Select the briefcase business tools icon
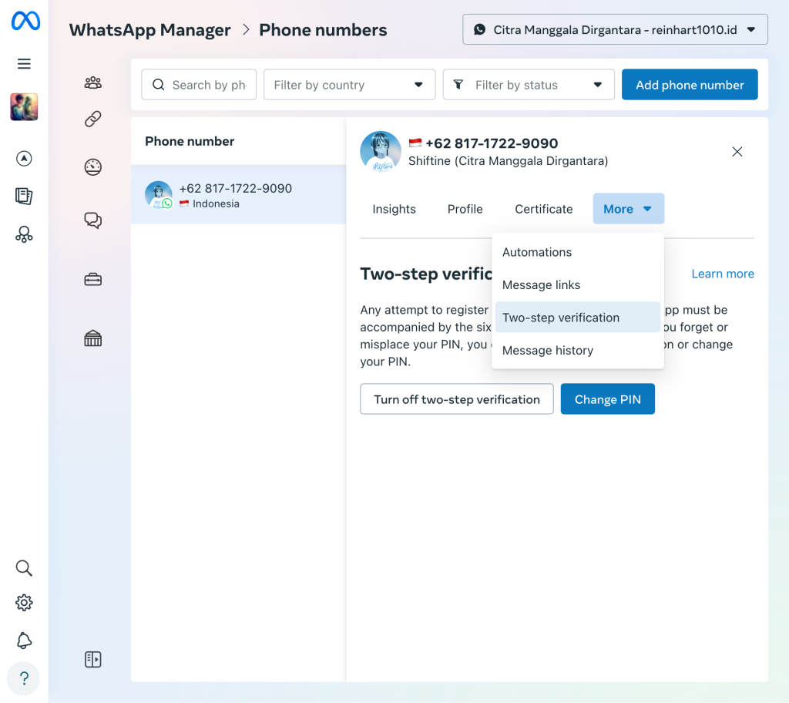The height and width of the screenshot is (703, 789). tap(92, 279)
